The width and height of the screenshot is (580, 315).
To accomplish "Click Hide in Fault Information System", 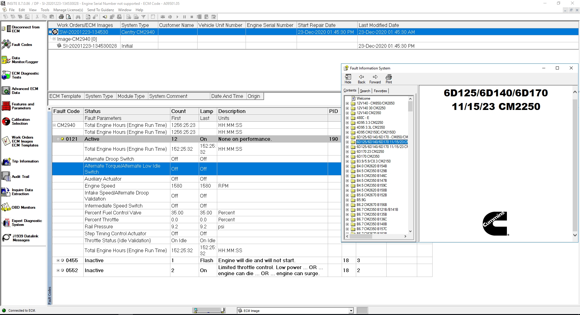I will click(348, 79).
